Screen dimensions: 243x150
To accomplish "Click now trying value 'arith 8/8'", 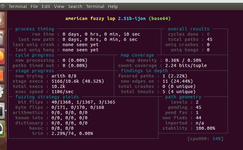I will [x=64, y=76].
